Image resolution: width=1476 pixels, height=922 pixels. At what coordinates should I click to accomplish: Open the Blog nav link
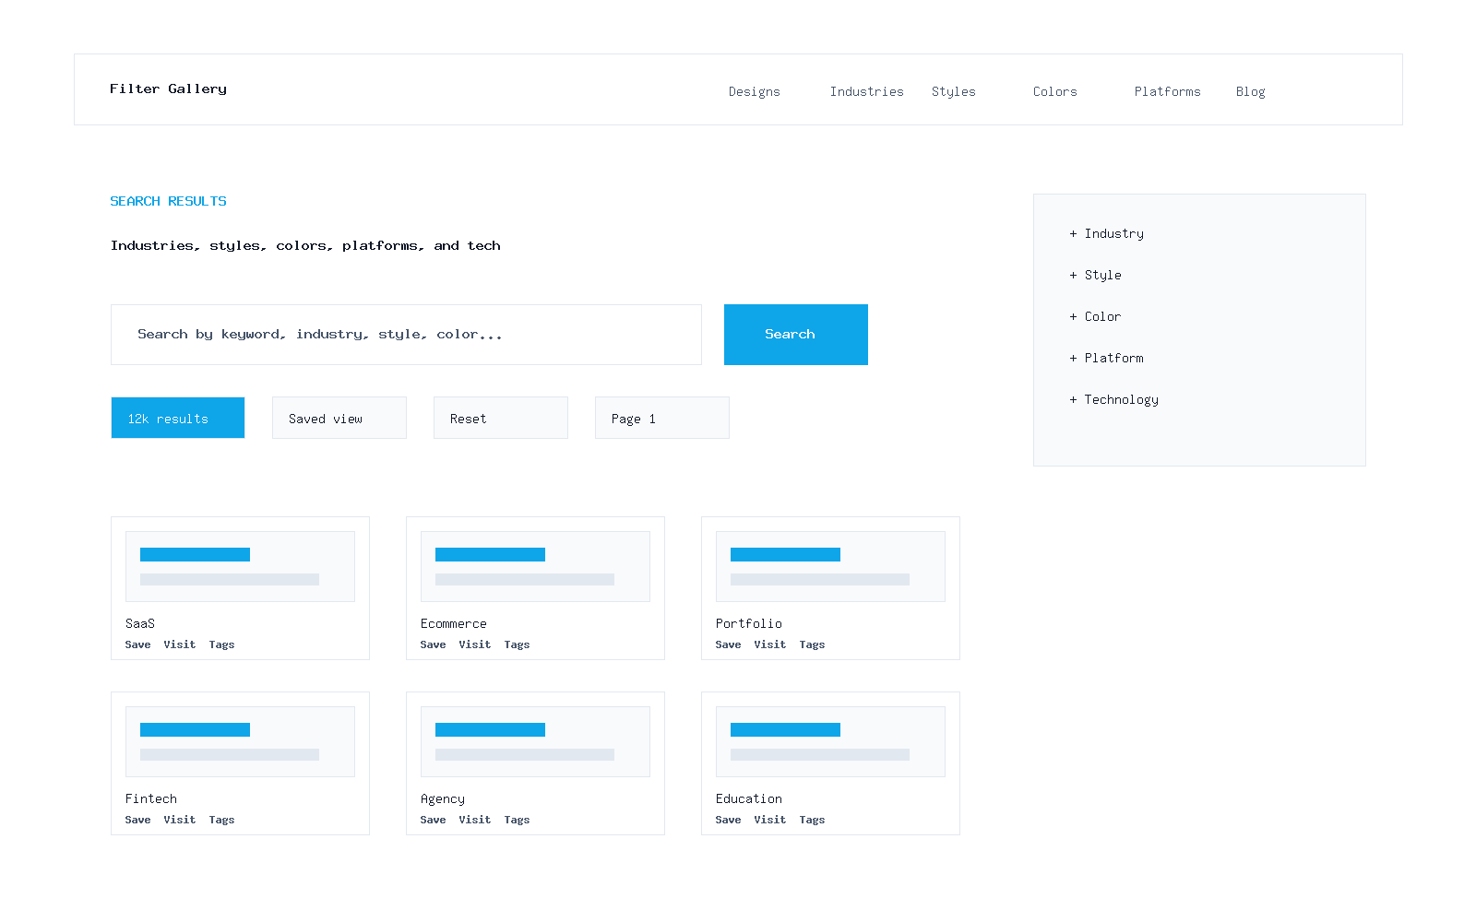coord(1250,91)
